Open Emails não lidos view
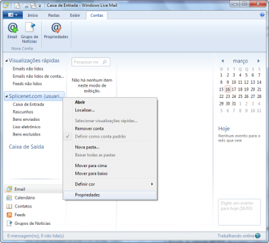The width and height of the screenshot is (269, 243). click(x=28, y=68)
